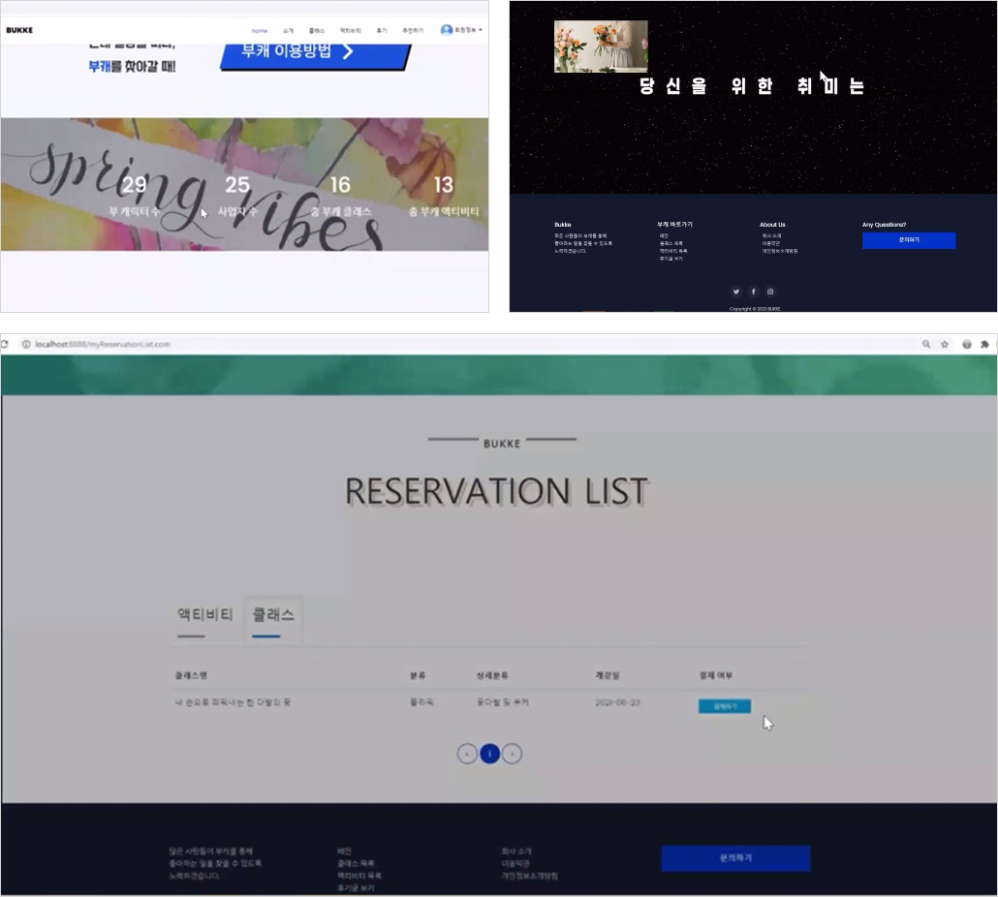This screenshot has height=897, width=998.
Task: Go to previous page arrow in pagination
Action: coord(467,754)
